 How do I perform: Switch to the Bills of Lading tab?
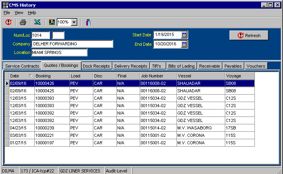point(182,66)
